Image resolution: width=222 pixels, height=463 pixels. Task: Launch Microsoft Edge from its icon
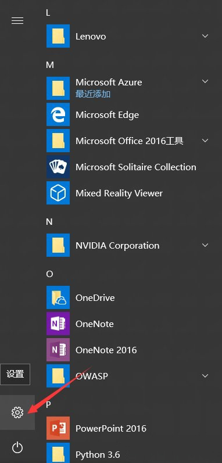(x=58, y=114)
